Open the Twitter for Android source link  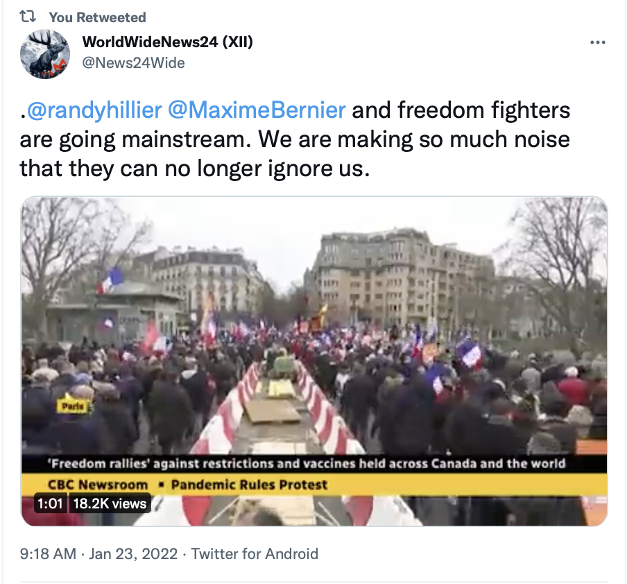(255, 554)
